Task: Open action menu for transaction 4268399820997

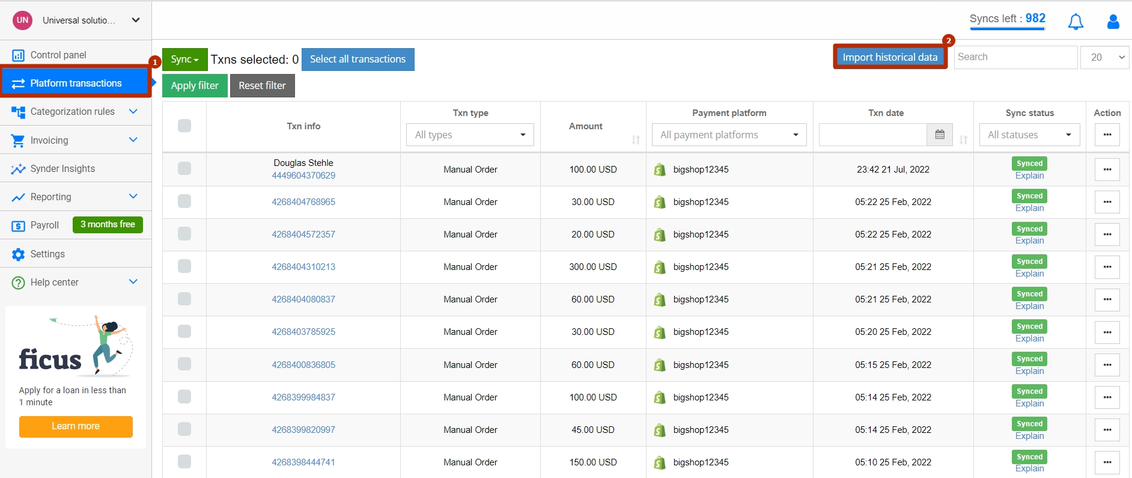Action: (1107, 430)
